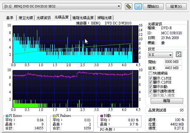
Task: Click the quality score value 95
Action: click(x=182, y=110)
